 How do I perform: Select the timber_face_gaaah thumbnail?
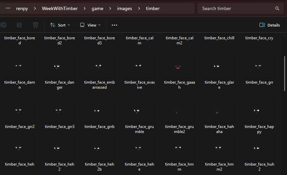click(x=179, y=67)
